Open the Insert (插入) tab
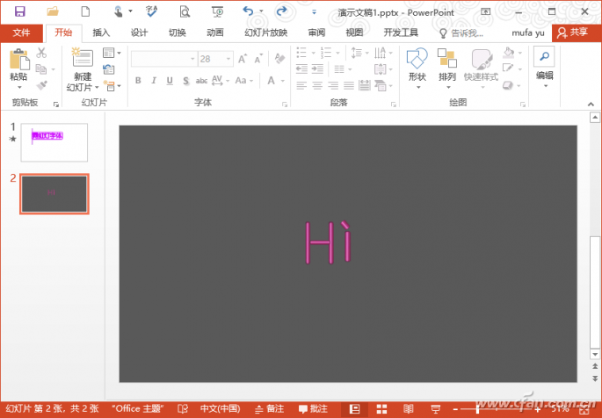The image size is (602, 418). pyautogui.click(x=101, y=32)
